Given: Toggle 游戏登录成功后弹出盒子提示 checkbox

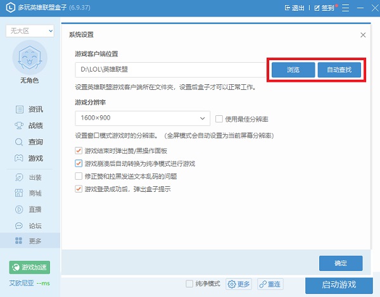Looking at the screenshot, I should point(79,189).
